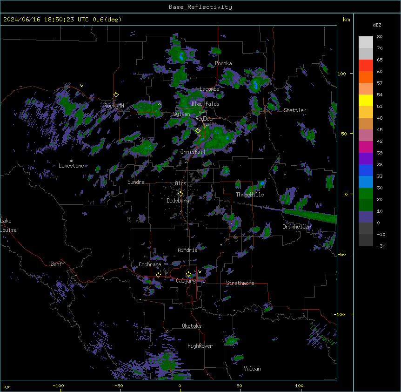Screen dimensions: 401x392
Task: Click the RockyMH label
Action: pyautogui.click(x=114, y=105)
